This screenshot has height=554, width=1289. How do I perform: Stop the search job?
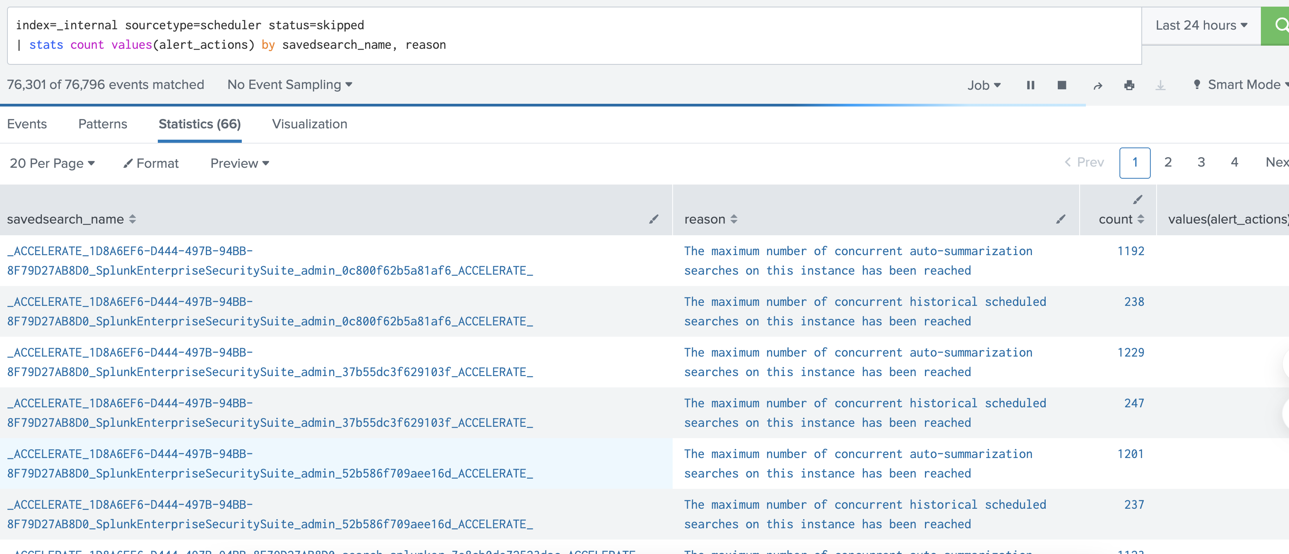1061,85
